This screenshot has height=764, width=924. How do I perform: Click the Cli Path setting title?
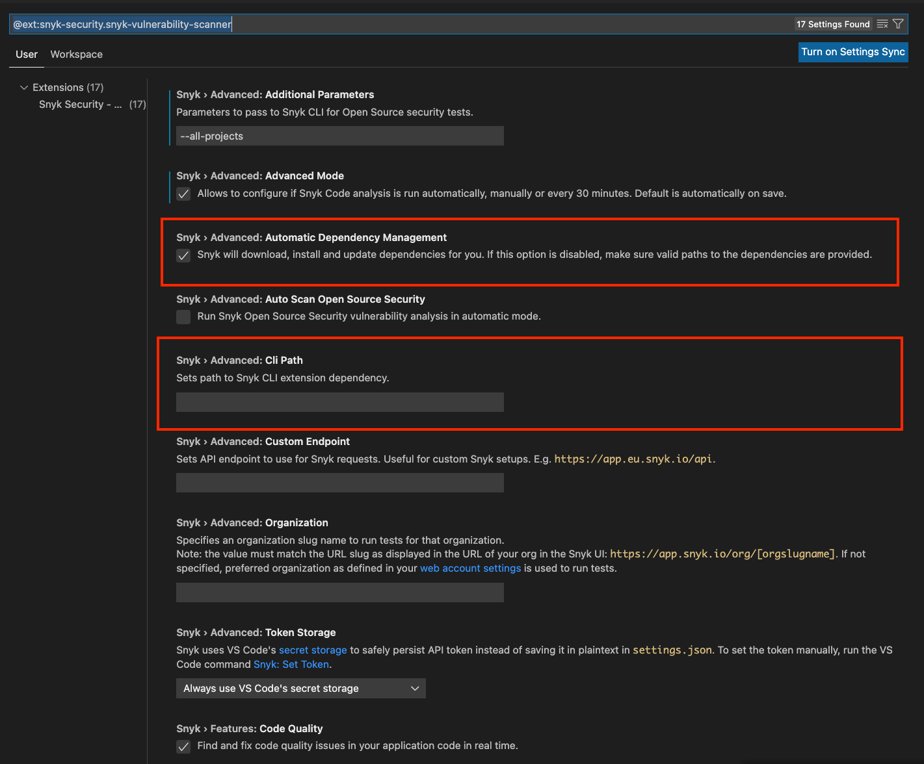pyautogui.click(x=239, y=360)
